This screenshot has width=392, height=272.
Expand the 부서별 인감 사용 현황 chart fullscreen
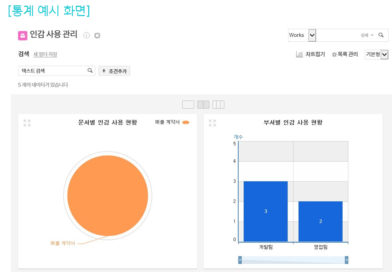[x=212, y=123]
